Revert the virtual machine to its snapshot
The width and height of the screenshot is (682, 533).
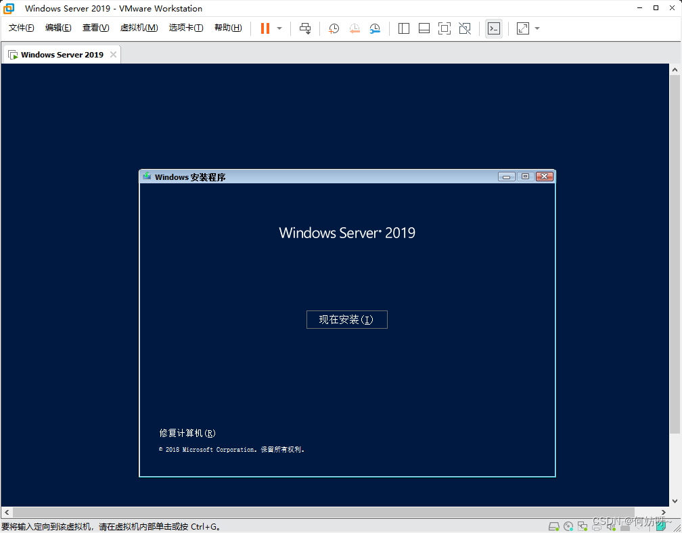pos(355,28)
